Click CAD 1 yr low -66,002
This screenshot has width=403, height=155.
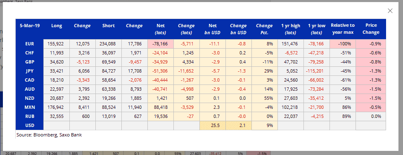[x=317, y=80]
